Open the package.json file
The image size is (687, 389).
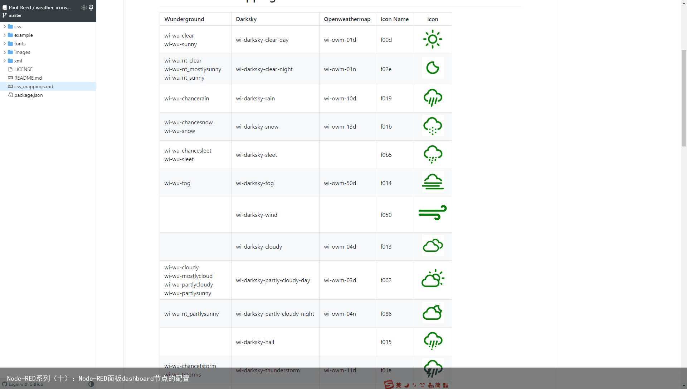pos(28,95)
